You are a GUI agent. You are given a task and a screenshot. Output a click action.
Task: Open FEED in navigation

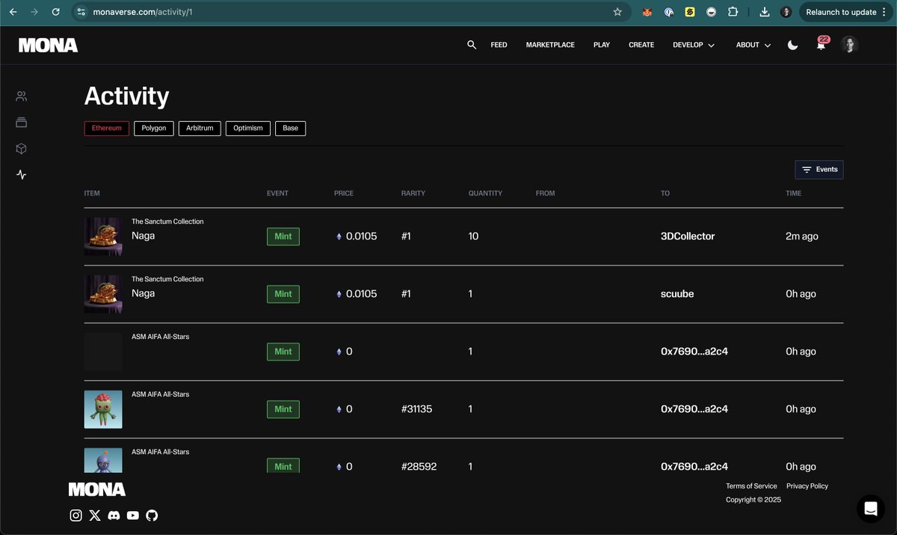(x=499, y=45)
